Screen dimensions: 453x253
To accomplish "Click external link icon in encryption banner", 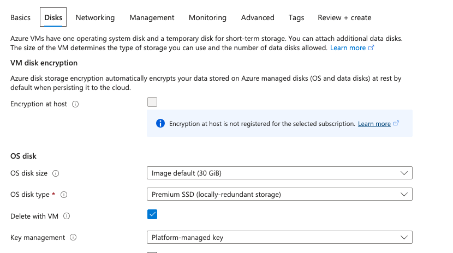I will pos(396,123).
